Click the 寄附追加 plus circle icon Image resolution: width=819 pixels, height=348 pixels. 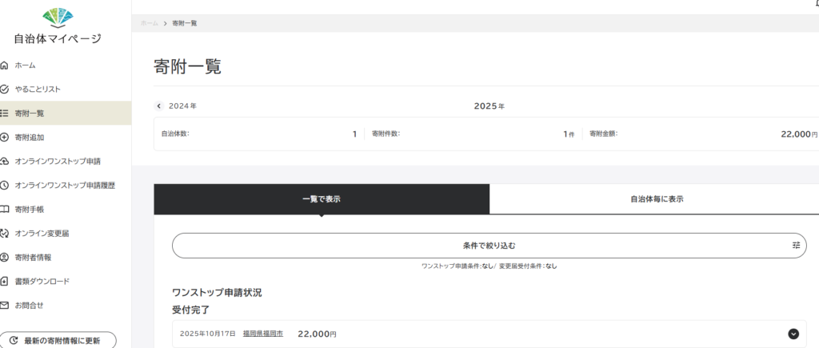coord(5,138)
